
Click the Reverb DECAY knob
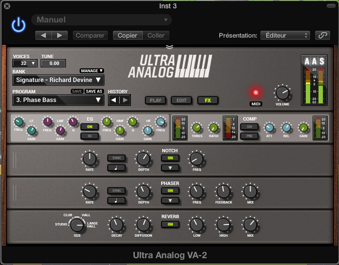pyautogui.click(x=116, y=224)
